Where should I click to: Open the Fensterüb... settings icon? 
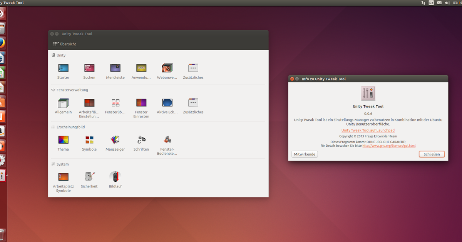click(115, 103)
